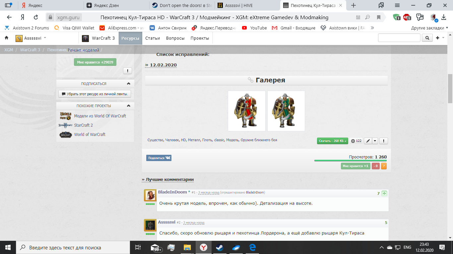The height and width of the screenshot is (254, 453).
Task: Click the orange question mark button
Action: [384, 166]
